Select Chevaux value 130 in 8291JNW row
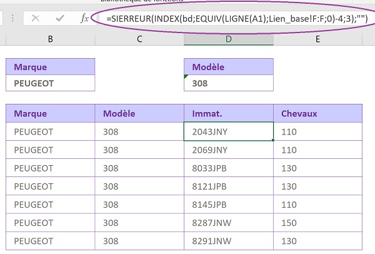Image resolution: width=375 pixels, height=254 pixels. 317,241
